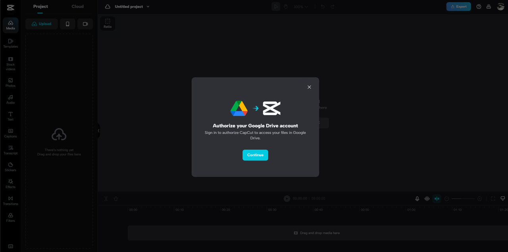The height and width of the screenshot is (252, 508).
Task: Open the Transitions panel
Action: 10,201
